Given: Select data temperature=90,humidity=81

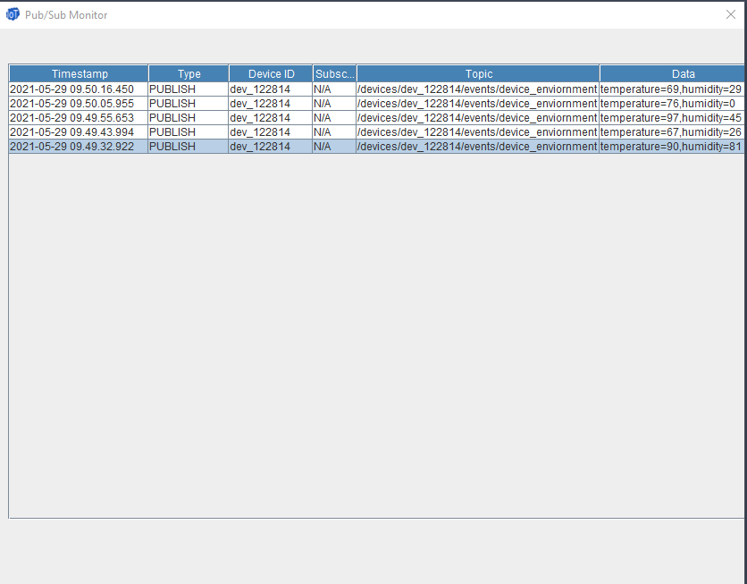Looking at the screenshot, I should pos(671,147).
